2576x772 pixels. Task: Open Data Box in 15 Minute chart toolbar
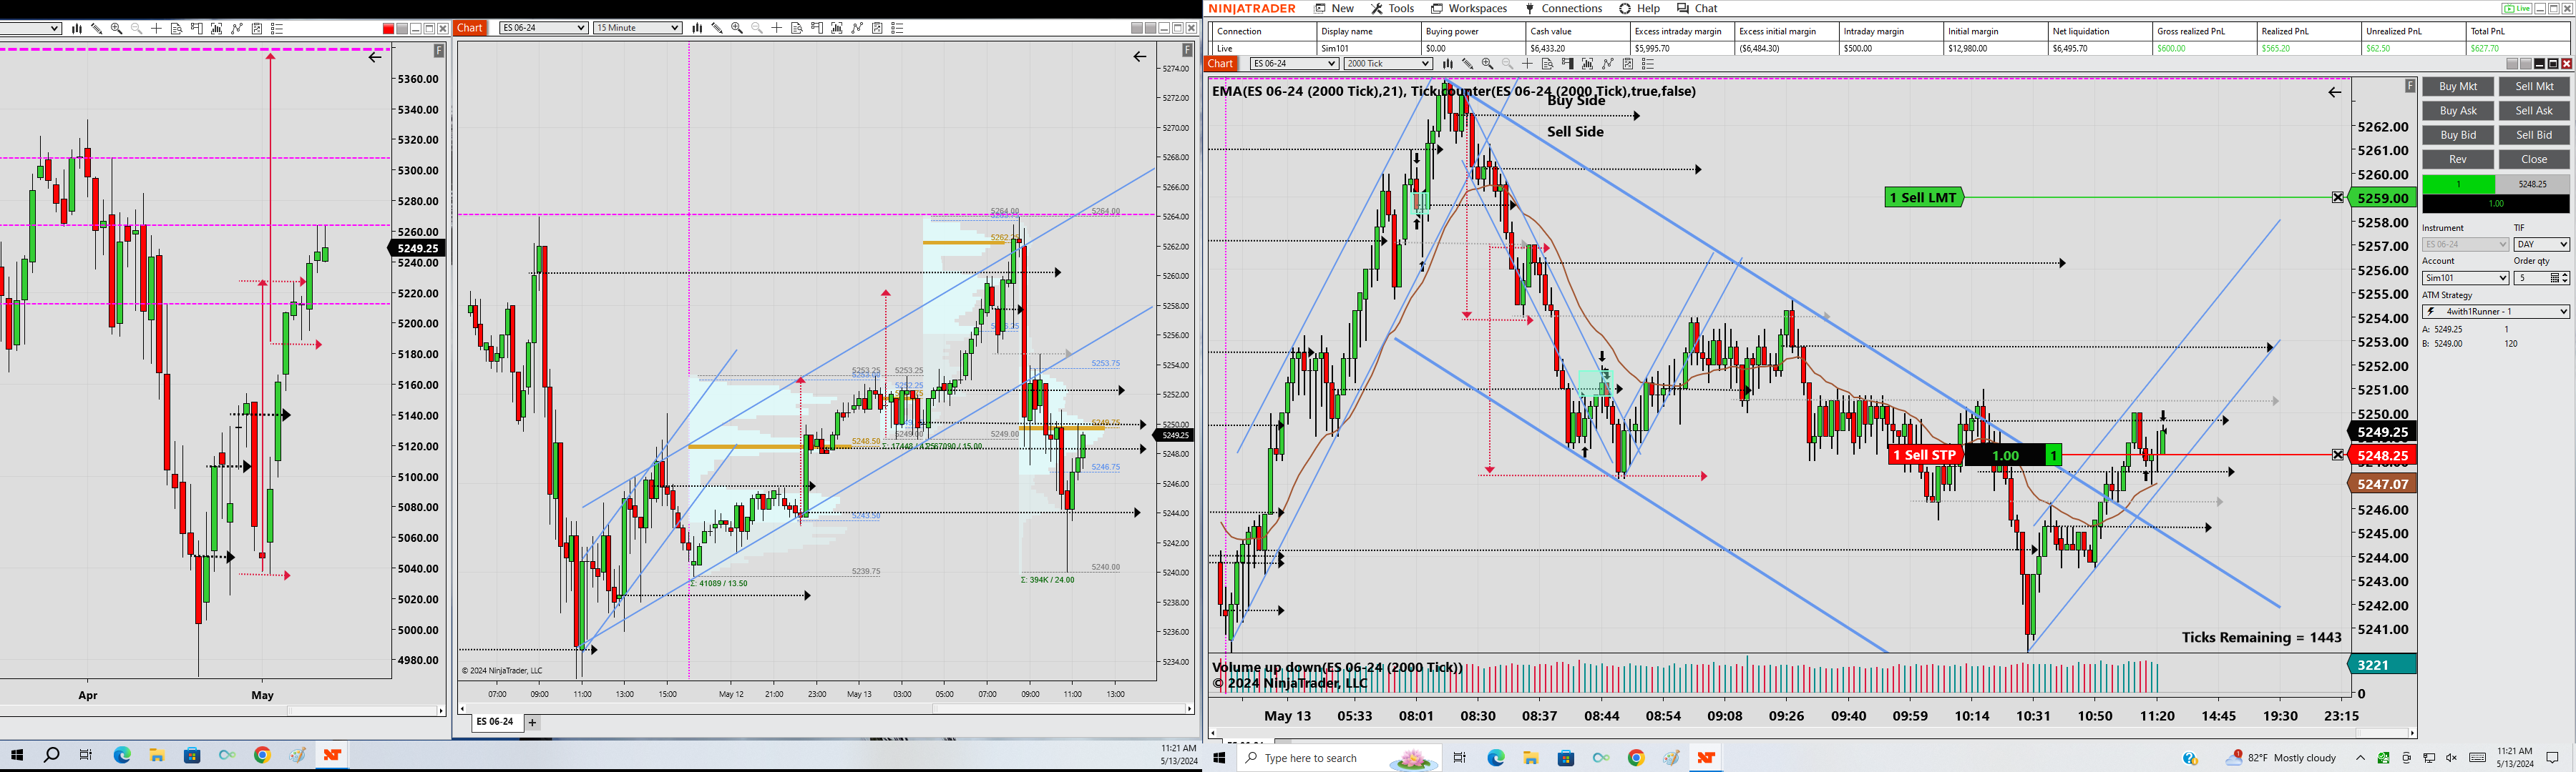797,28
